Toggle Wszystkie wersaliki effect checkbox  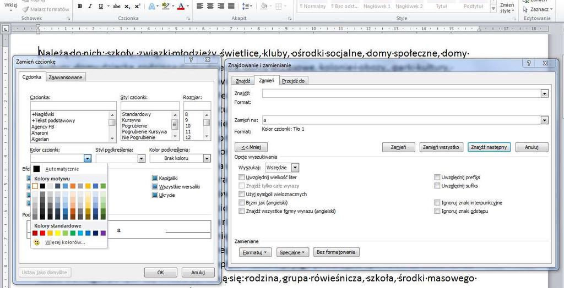(x=155, y=187)
